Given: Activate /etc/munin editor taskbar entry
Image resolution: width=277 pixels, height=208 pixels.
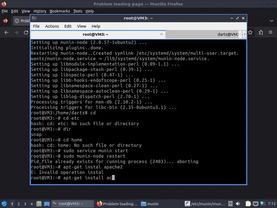Looking at the screenshot, I should pyautogui.click(x=205, y=204).
